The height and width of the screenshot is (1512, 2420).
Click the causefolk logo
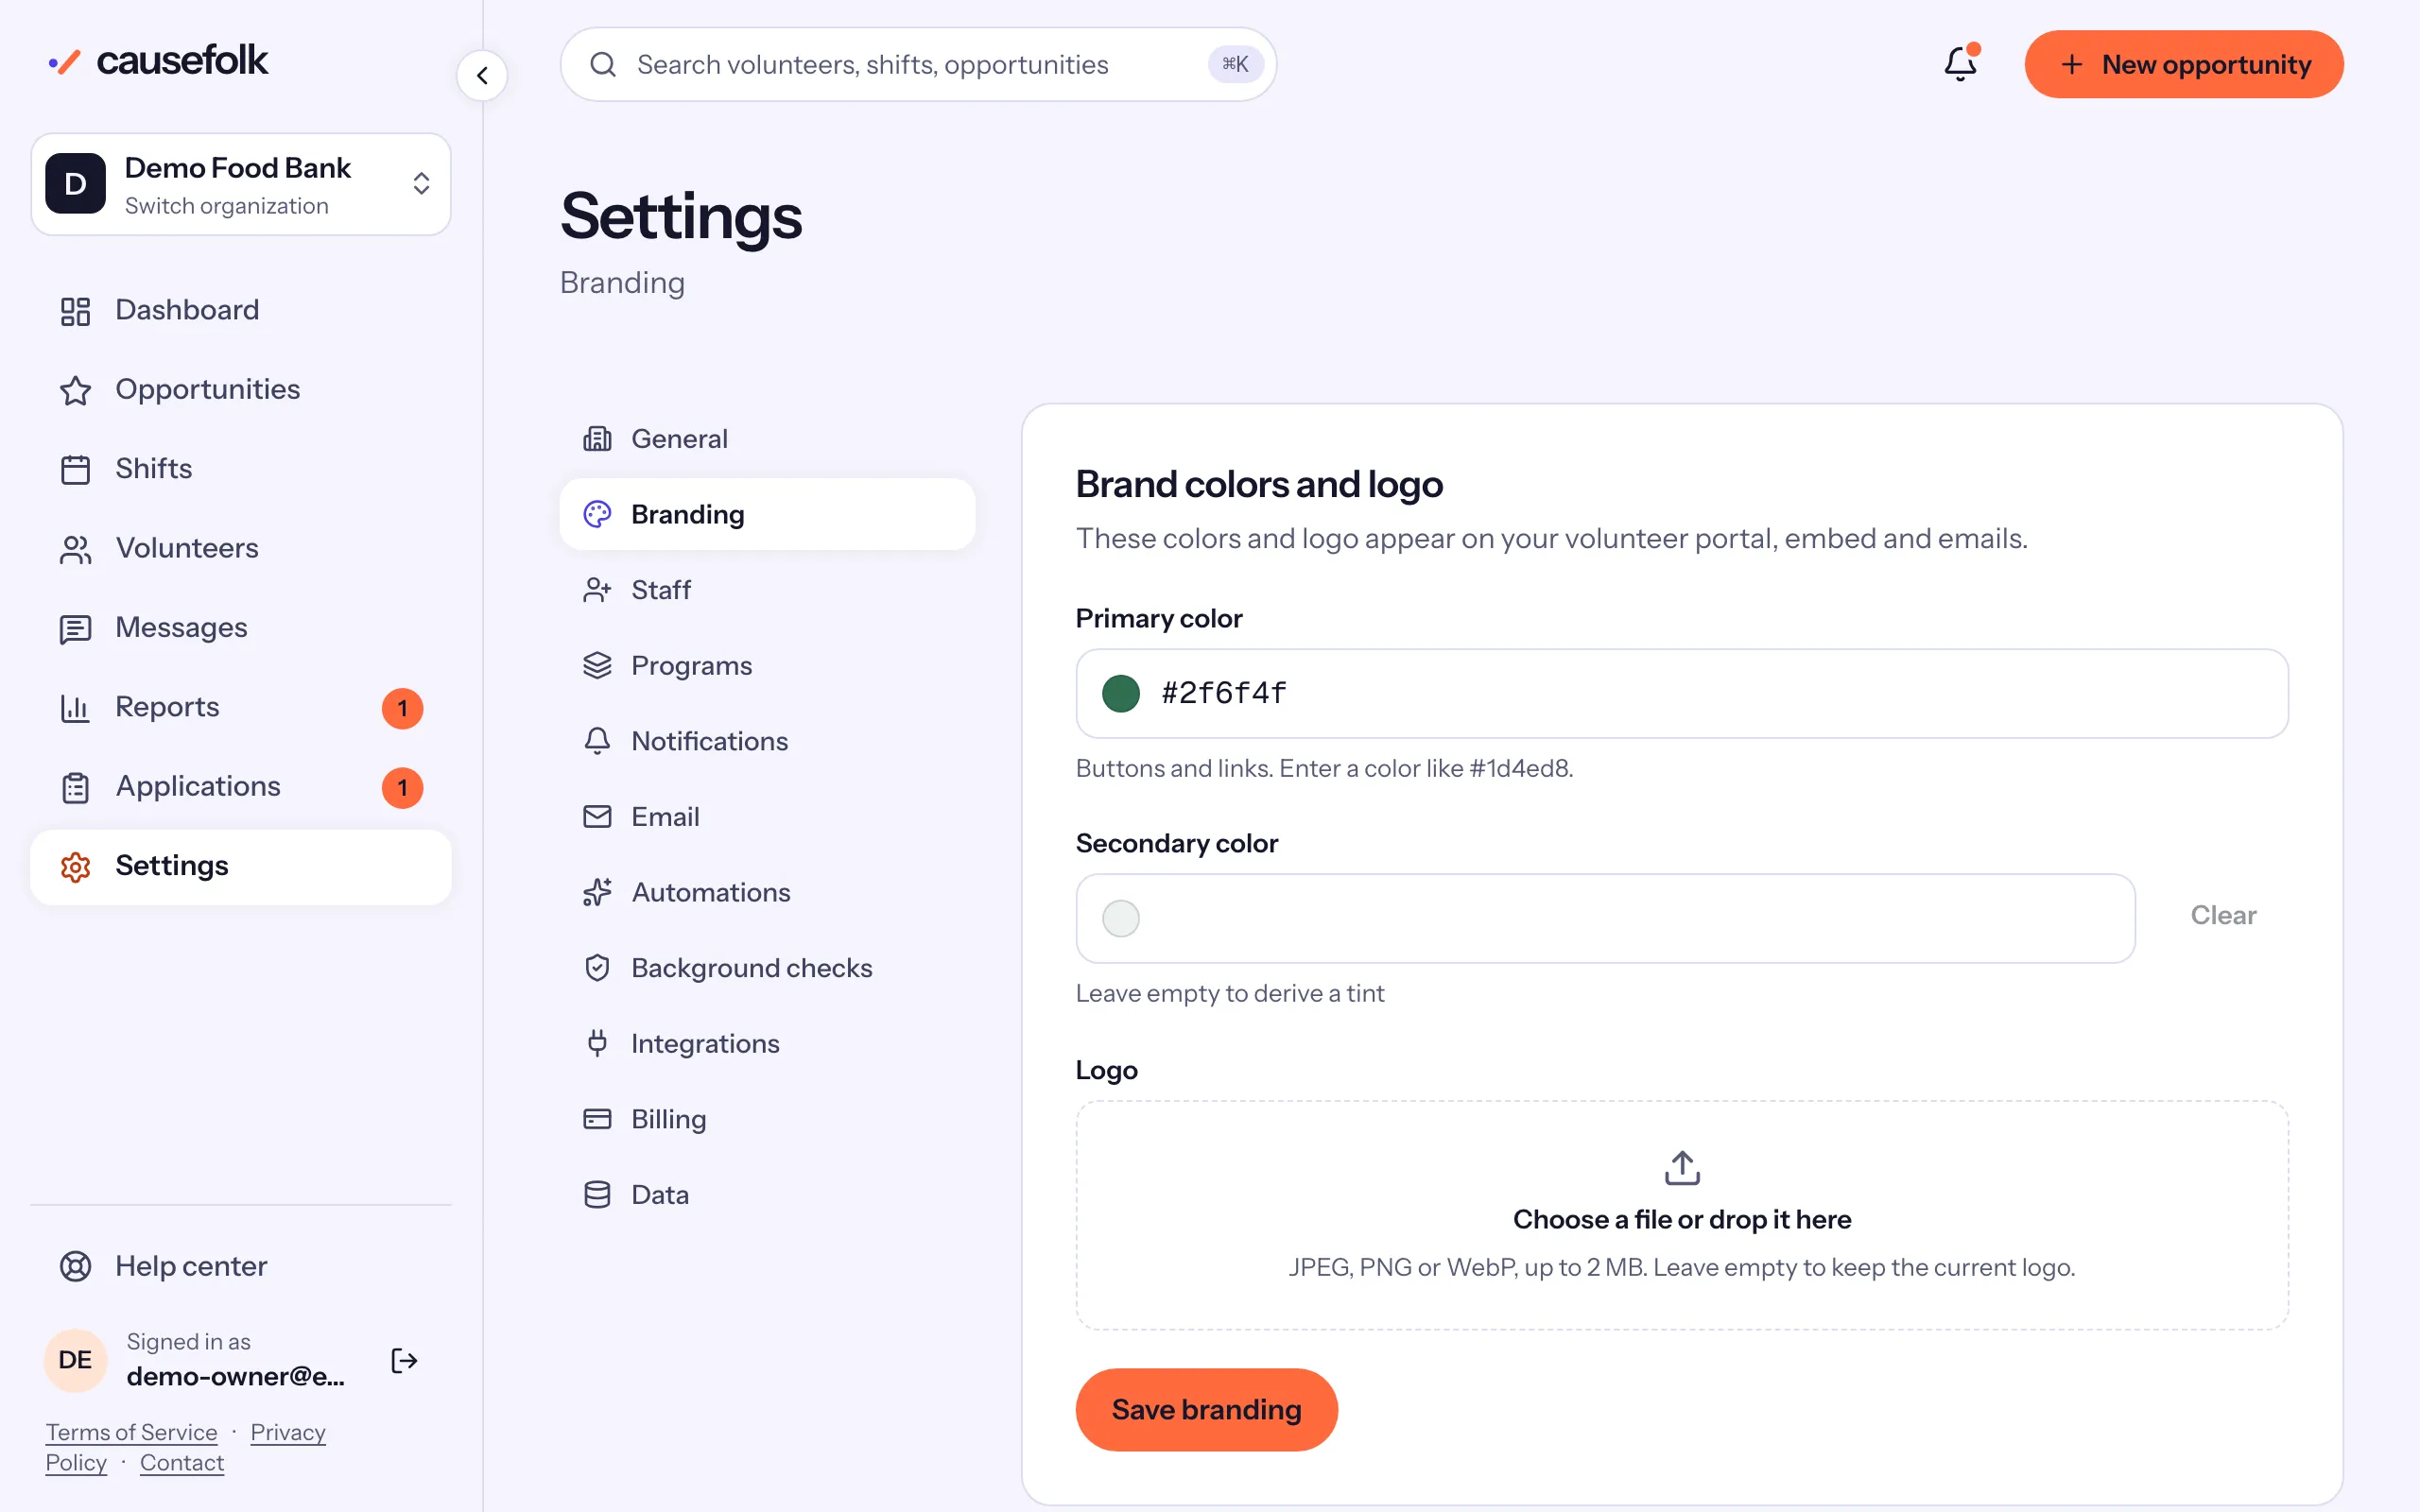[158, 62]
